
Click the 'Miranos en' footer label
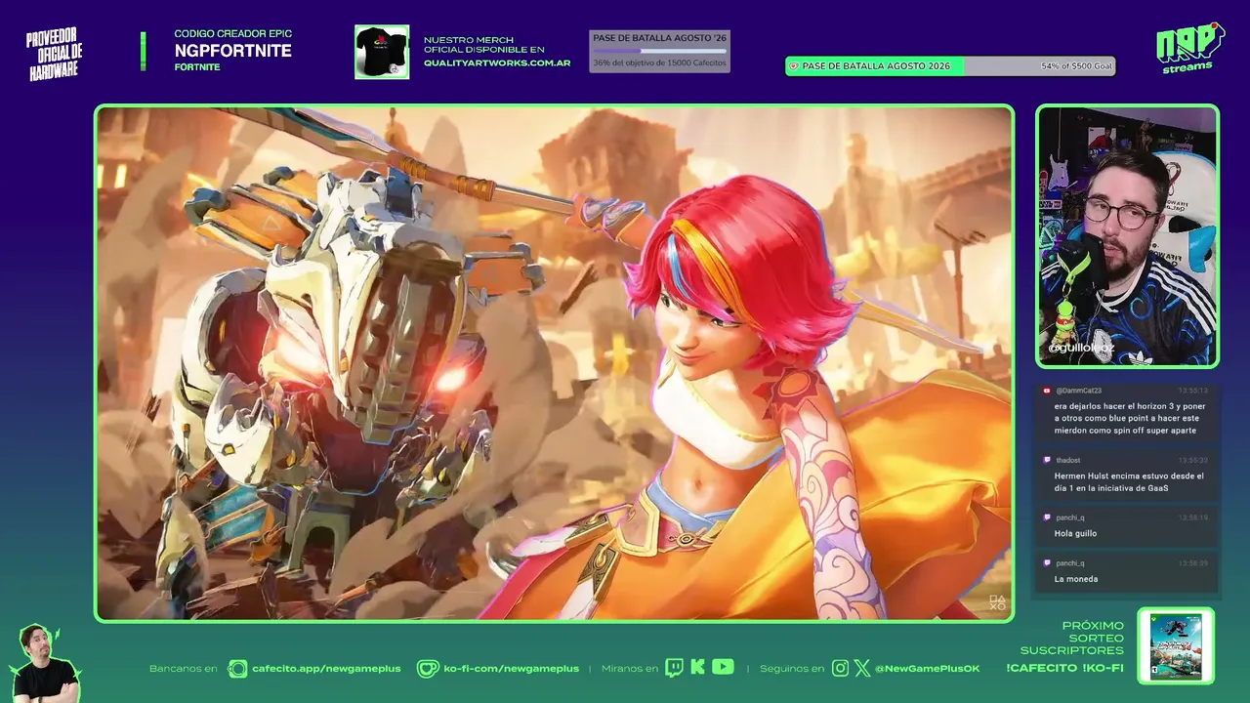point(630,669)
